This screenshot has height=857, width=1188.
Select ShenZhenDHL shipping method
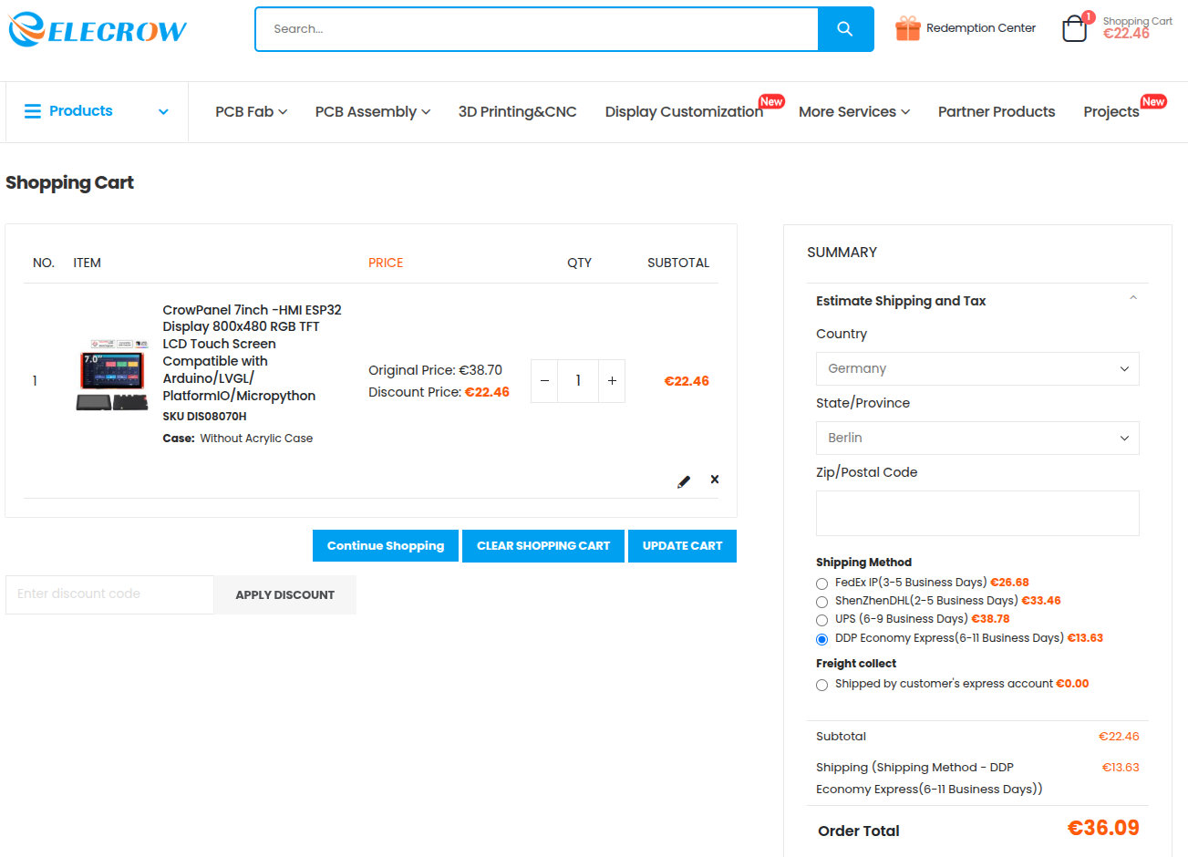pyautogui.click(x=821, y=602)
